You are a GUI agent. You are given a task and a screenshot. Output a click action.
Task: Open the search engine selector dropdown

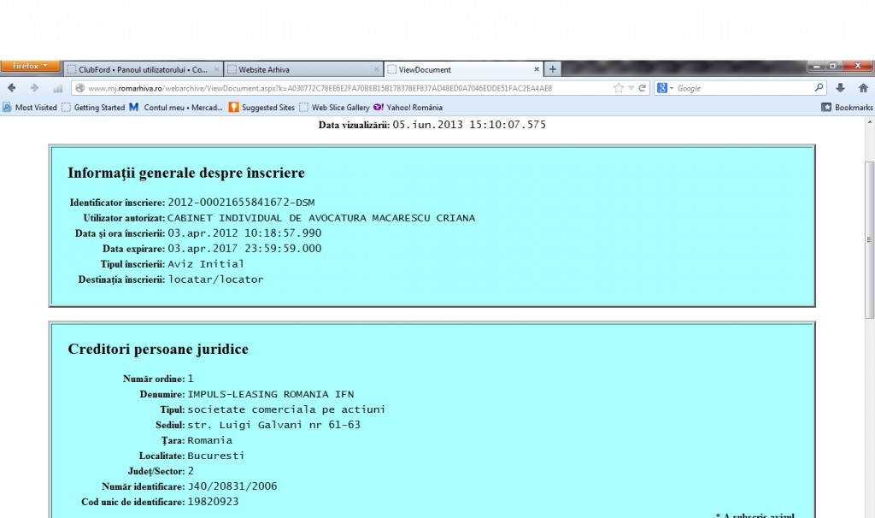tap(666, 88)
